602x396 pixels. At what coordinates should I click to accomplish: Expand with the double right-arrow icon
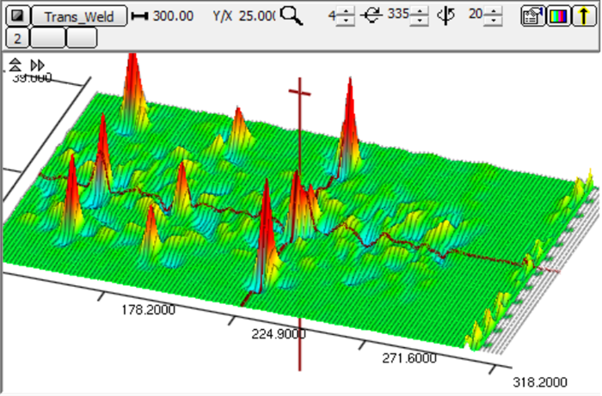pyautogui.click(x=37, y=65)
